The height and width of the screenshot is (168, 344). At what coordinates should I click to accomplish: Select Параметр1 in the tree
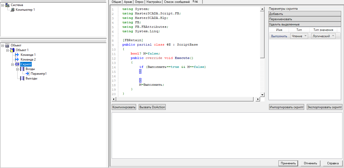(39, 74)
